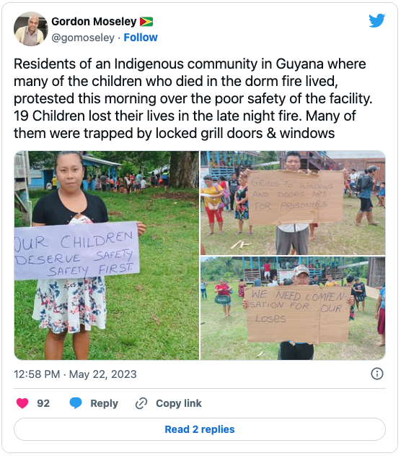Open the 'We need compensation' sign photo
Viewport: 401px width, 456px height.
[293, 309]
